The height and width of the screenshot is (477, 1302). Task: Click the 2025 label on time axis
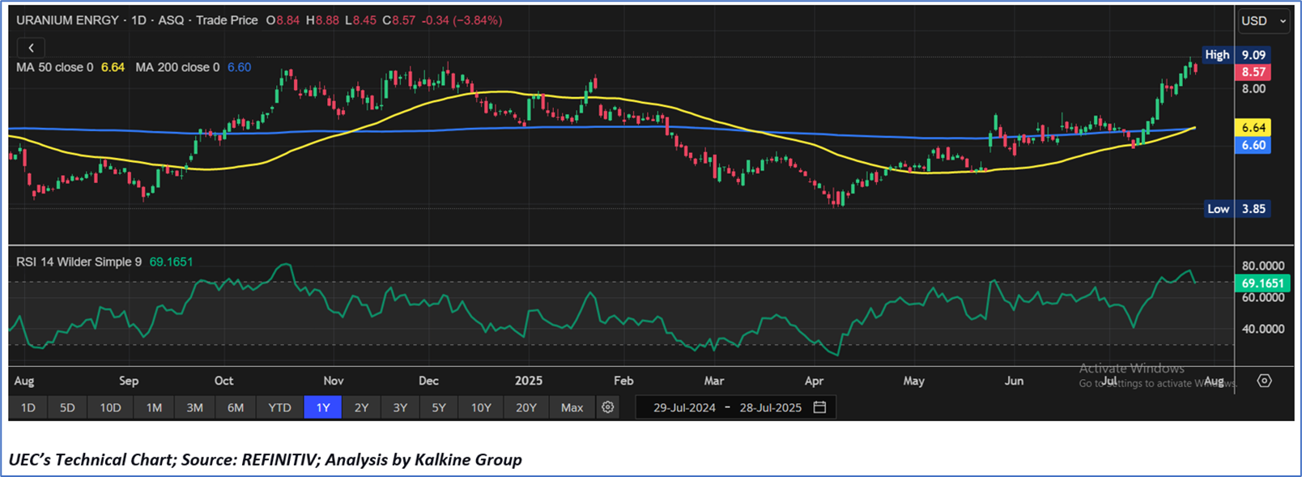529,381
